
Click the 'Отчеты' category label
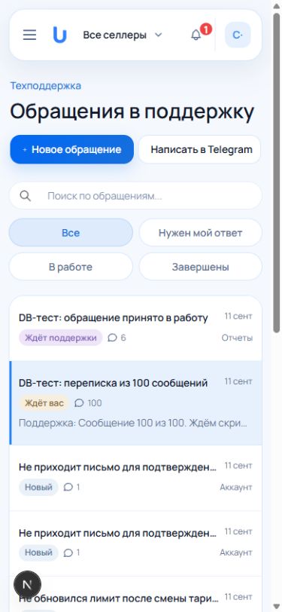click(x=237, y=338)
